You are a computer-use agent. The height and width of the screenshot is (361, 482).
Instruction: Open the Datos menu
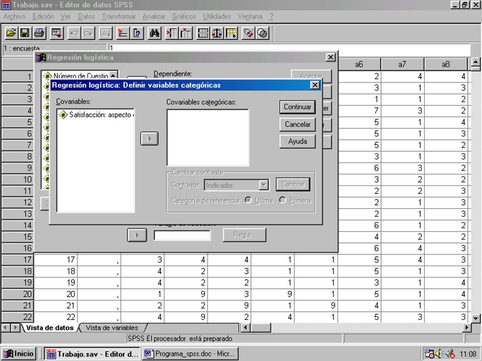pyautogui.click(x=86, y=17)
